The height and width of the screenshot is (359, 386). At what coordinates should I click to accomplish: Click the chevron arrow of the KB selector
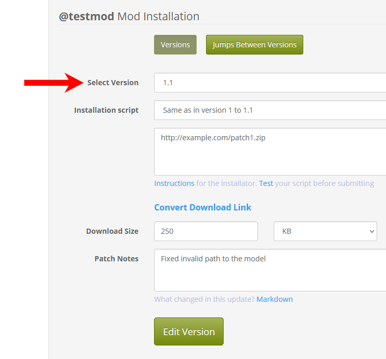pos(372,231)
